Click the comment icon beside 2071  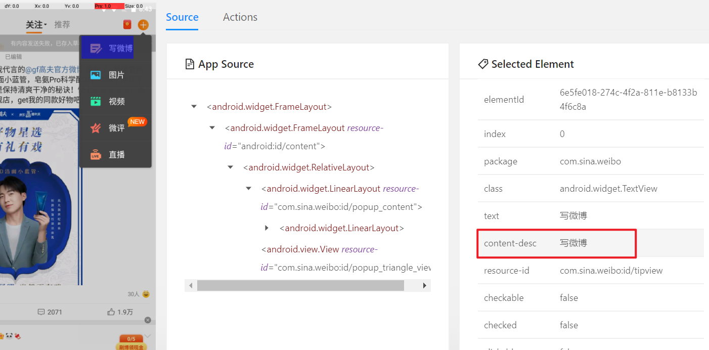41,312
